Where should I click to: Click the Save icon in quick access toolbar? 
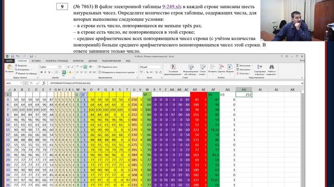point(13,57)
